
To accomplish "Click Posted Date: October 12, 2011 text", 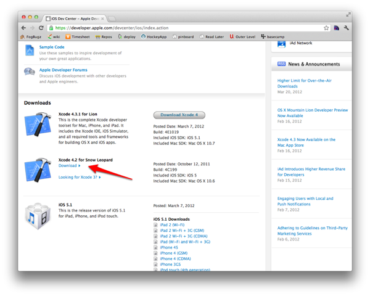I will pyautogui.click(x=181, y=164).
